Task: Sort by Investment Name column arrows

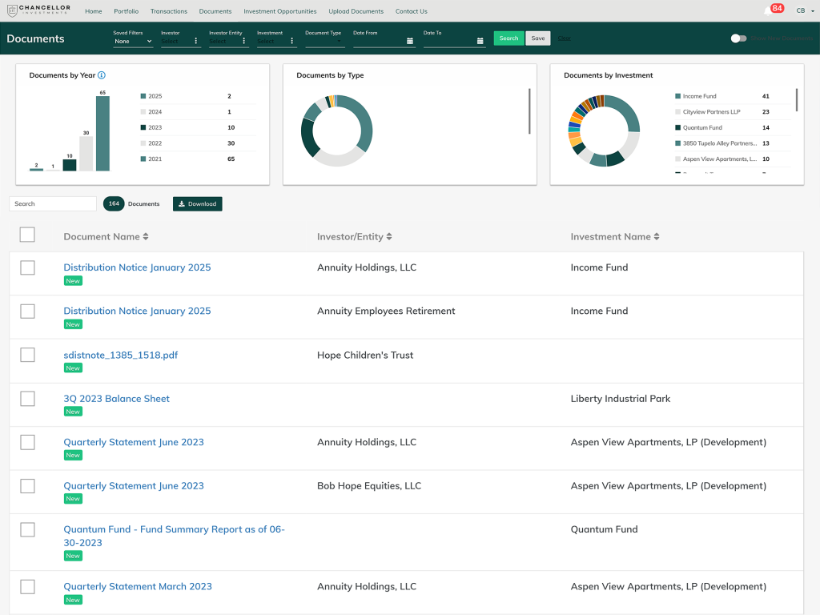Action: 657,236
